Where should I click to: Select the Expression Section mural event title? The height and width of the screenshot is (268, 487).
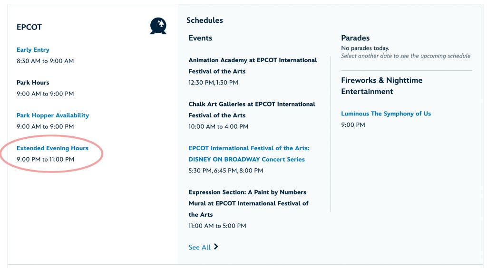click(248, 203)
